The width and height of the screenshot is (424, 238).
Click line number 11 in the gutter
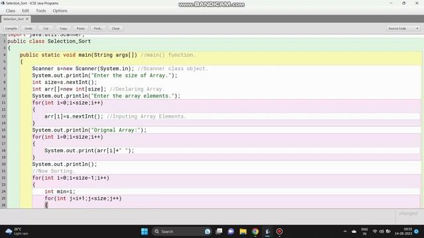(3, 103)
